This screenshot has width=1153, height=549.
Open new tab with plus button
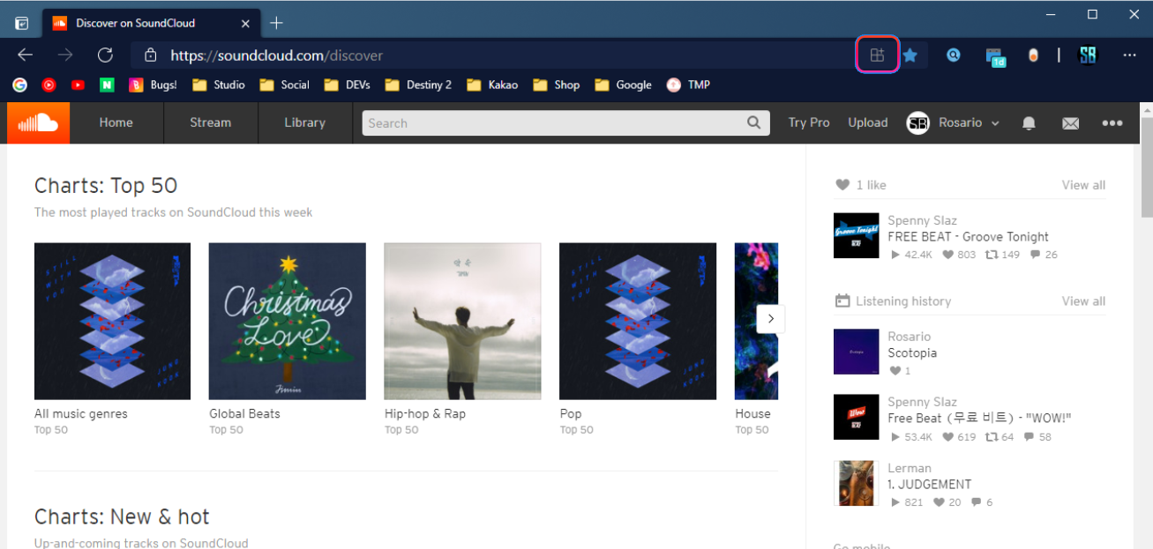[x=276, y=22]
